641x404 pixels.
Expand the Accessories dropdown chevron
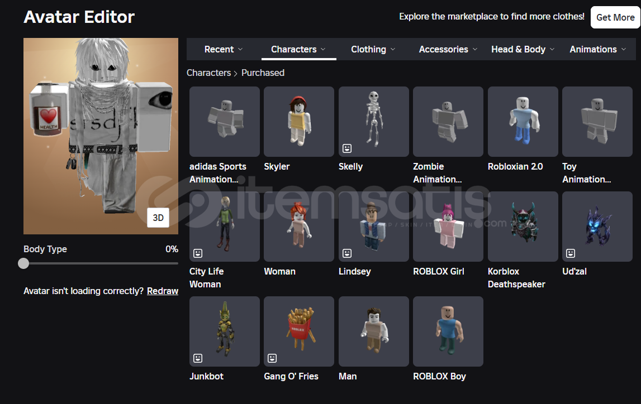(475, 49)
